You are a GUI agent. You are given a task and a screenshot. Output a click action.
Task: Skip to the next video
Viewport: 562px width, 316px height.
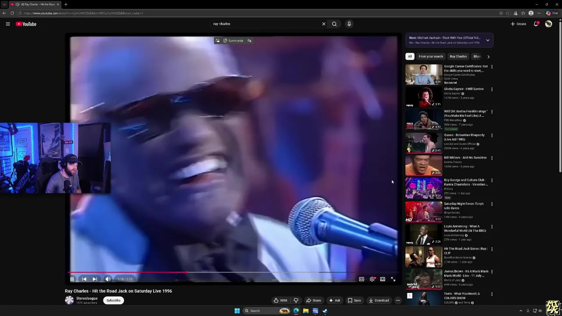point(95,279)
